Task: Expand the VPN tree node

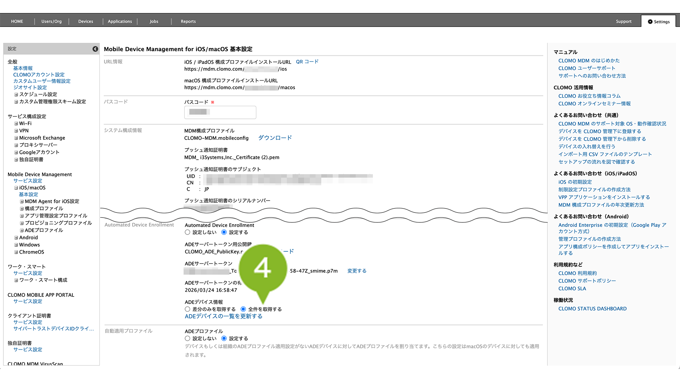Action: point(16,131)
